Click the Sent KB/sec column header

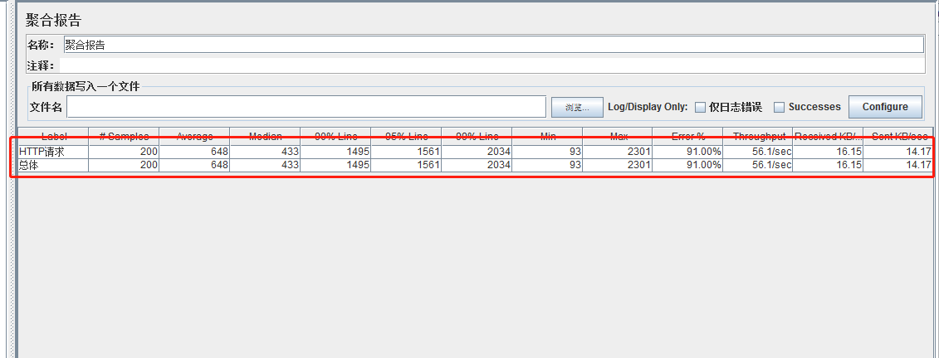tap(898, 136)
